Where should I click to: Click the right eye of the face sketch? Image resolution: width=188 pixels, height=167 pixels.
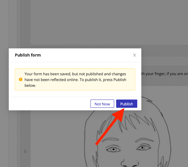142,148
